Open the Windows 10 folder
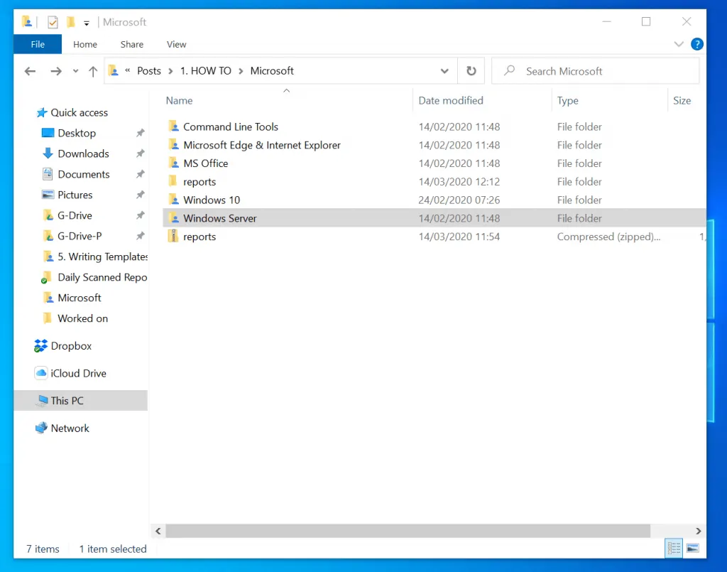Viewport: 727px width, 572px height. point(211,200)
